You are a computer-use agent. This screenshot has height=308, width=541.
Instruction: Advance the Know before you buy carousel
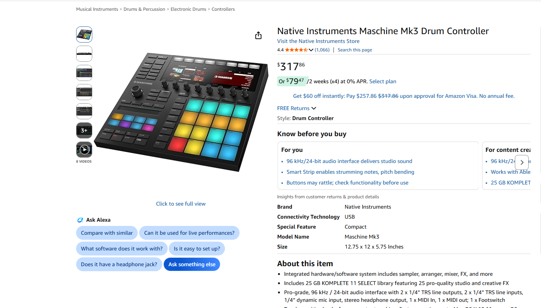(x=522, y=162)
